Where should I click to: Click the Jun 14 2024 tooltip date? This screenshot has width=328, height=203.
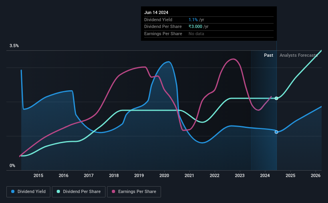156,12
